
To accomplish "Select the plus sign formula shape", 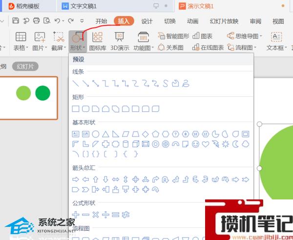I will (x=76, y=215).
